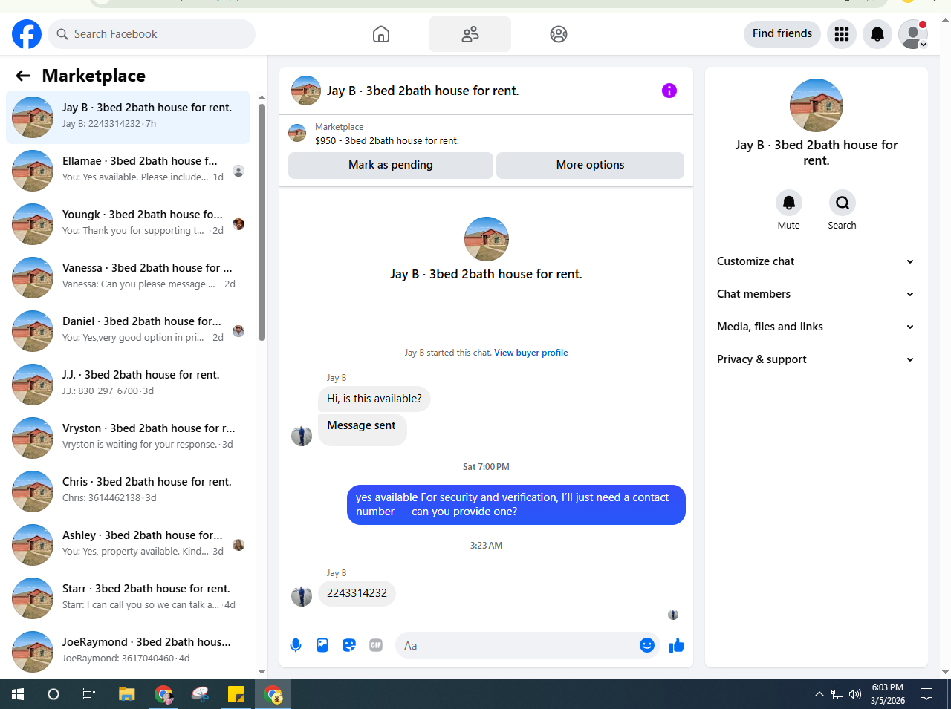The width and height of the screenshot is (951, 709).
Task: Click the Find friends button
Action: click(782, 33)
